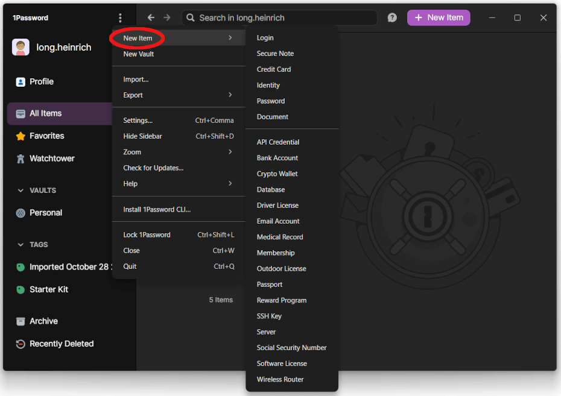Select Document item type
The width and height of the screenshot is (561, 396).
(x=292, y=117)
